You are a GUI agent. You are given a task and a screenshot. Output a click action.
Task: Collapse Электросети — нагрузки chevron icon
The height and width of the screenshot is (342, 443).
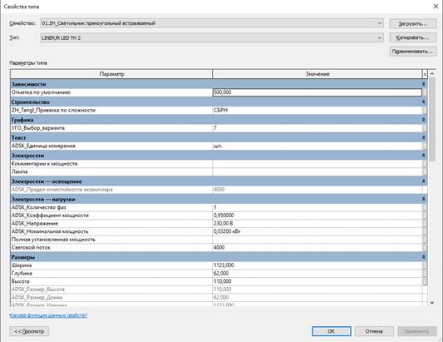(424, 200)
